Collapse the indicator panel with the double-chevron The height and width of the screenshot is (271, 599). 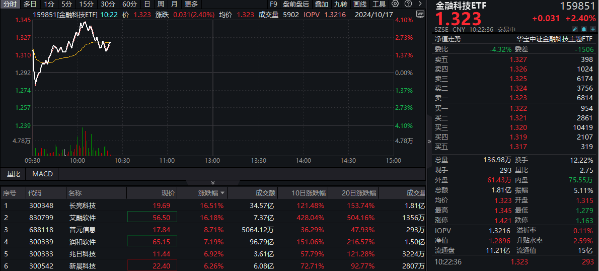point(213,183)
